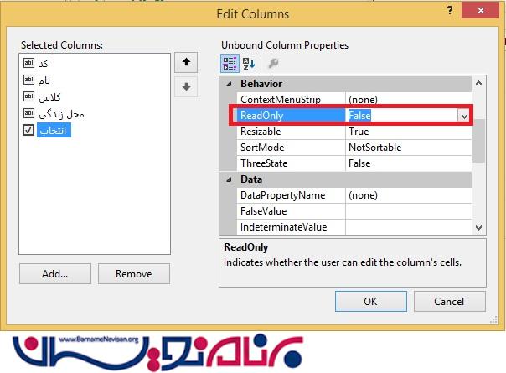Screen dimensions: 506x373
Task: Click the ReadOnly False value field
Action: 401,116
